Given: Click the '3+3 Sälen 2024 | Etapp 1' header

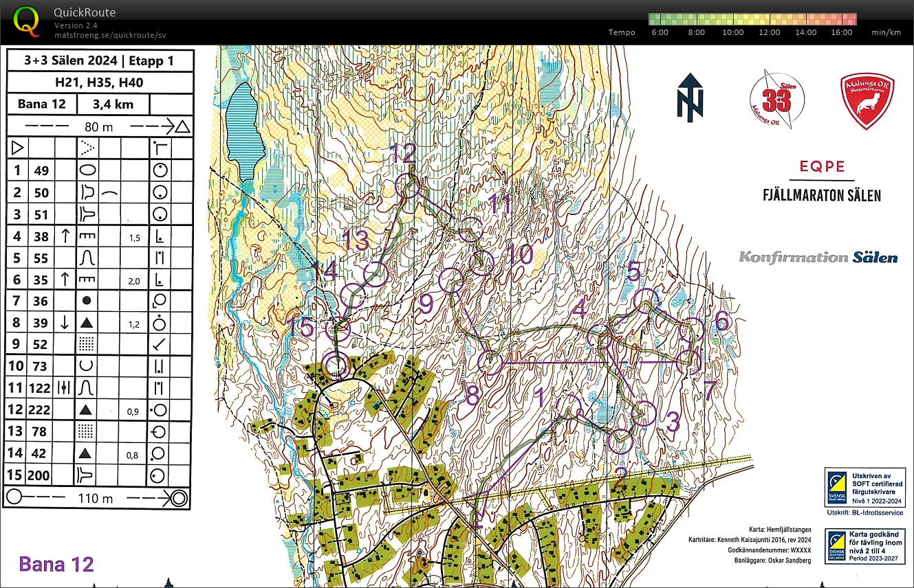Looking at the screenshot, I should tap(100, 60).
